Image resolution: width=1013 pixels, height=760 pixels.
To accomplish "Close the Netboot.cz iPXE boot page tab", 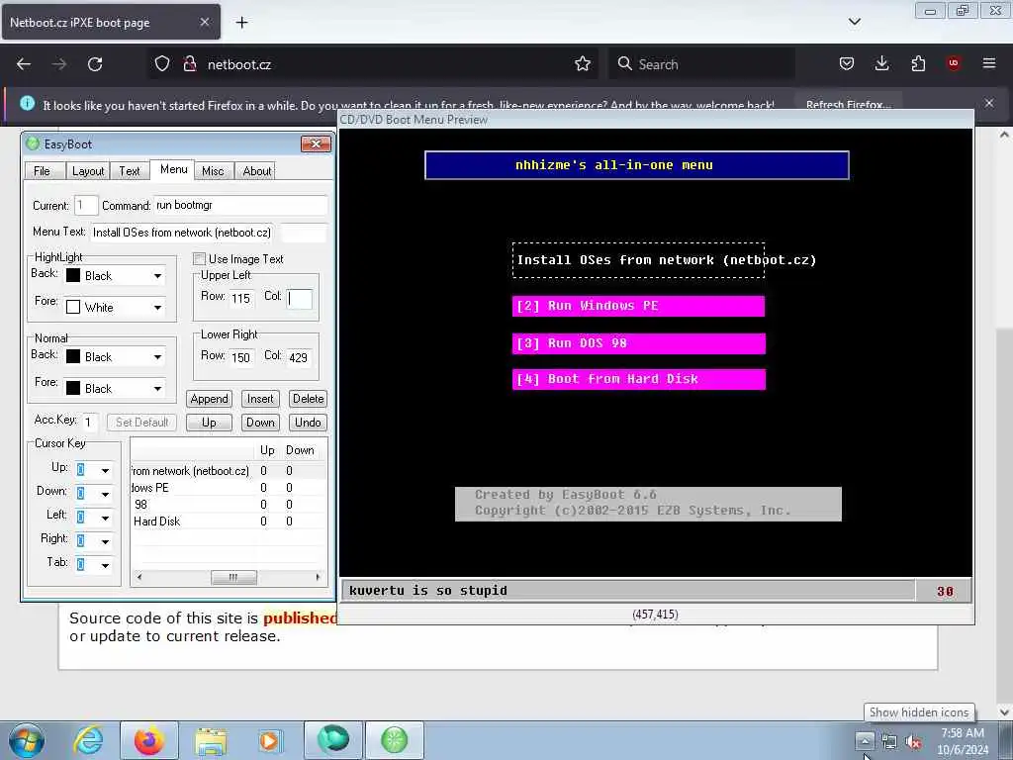I will click(x=204, y=22).
